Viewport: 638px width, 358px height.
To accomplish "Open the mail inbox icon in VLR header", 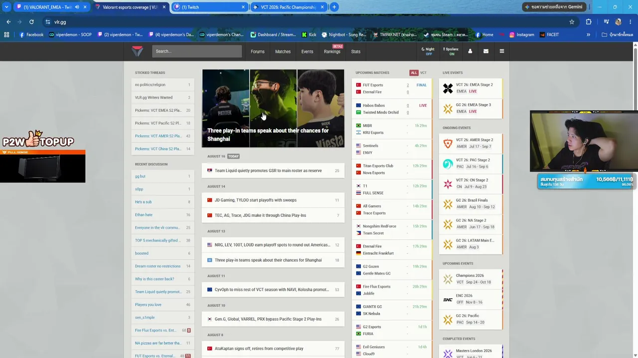I will click(x=486, y=51).
